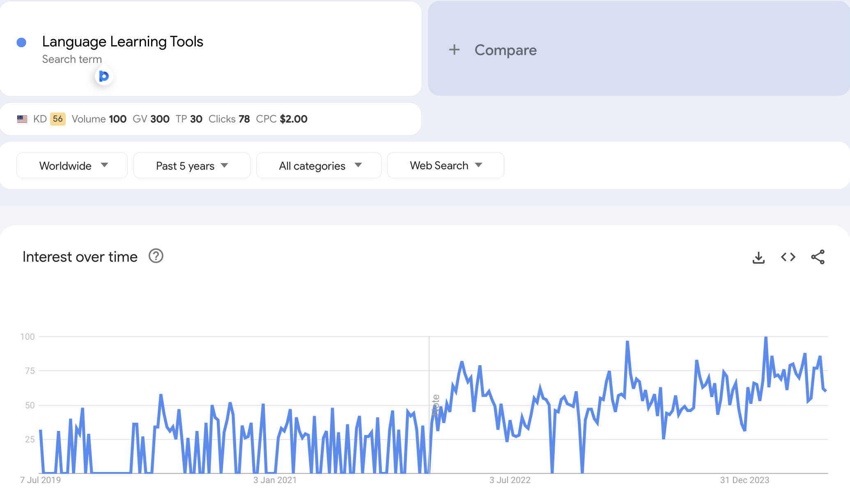Click the Note marker on the chart

pyautogui.click(x=435, y=405)
